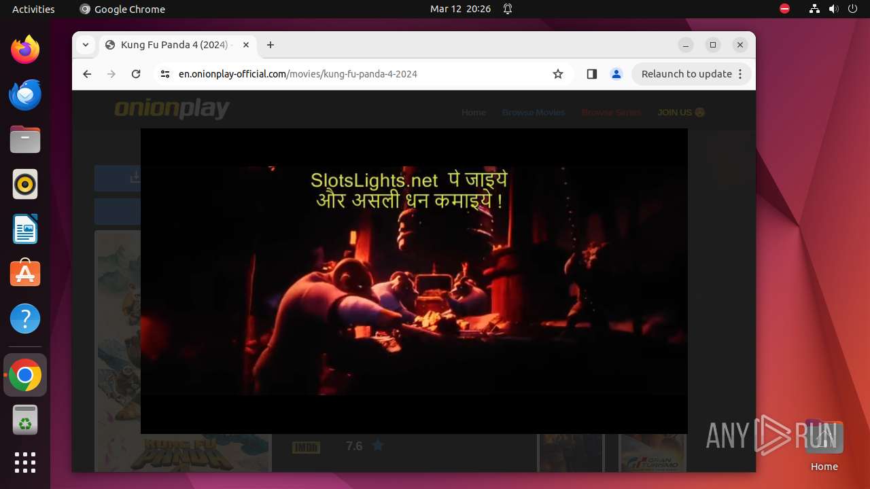This screenshot has height=489, width=870.
Task: Go back in Chrome history
Action: click(x=87, y=74)
